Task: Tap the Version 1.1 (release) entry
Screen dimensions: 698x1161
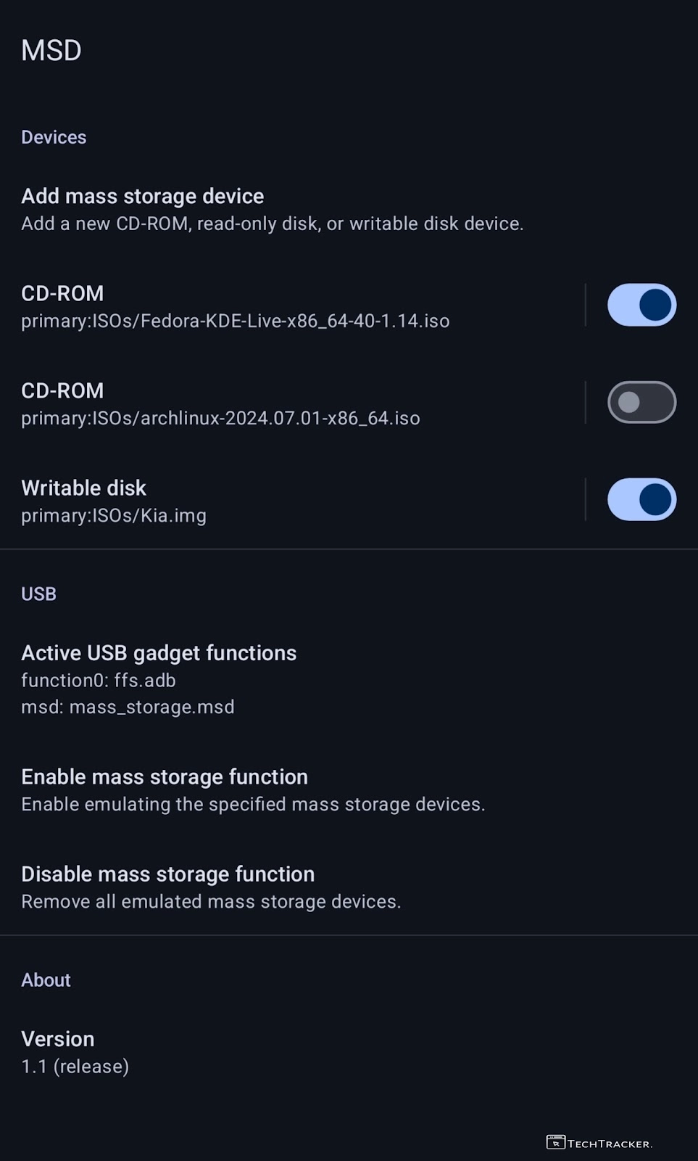Action: [75, 1052]
